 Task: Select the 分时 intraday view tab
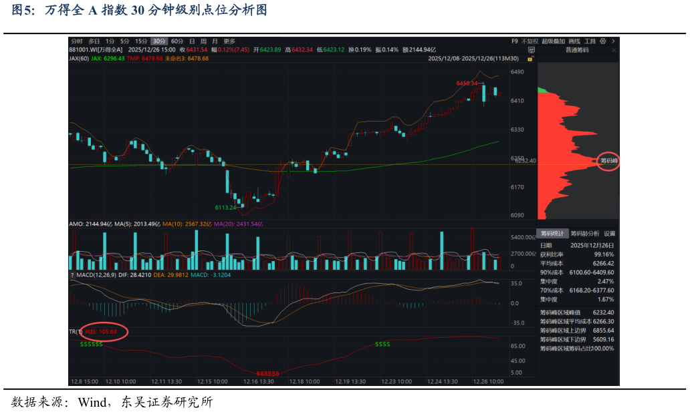(77, 41)
